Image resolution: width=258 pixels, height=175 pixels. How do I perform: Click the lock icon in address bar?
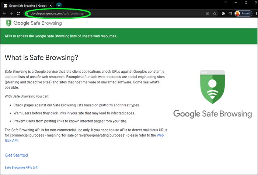pos(27,14)
